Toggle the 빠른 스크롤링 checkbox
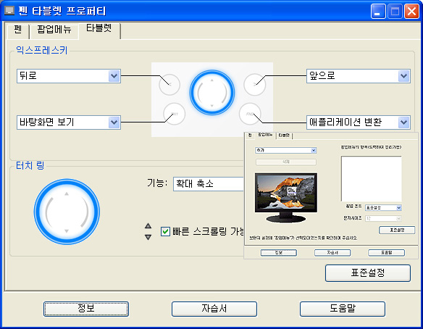423x329 pixels. 165,232
